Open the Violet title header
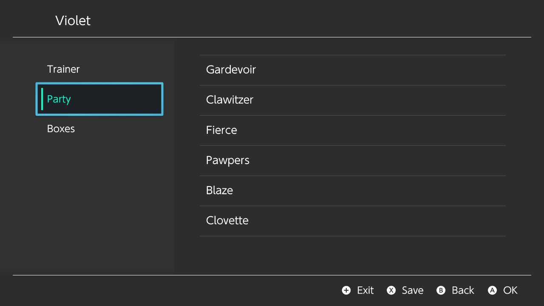Screen dimensions: 544x306 click(x=73, y=20)
